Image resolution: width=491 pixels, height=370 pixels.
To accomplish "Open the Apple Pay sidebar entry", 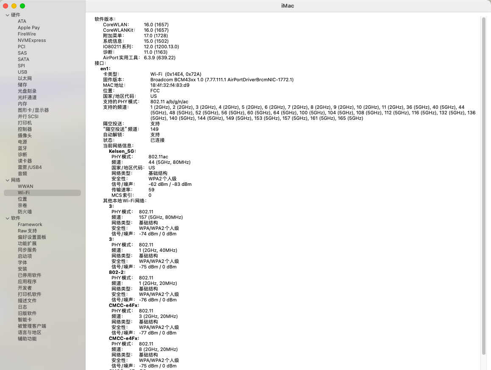I will point(29,28).
